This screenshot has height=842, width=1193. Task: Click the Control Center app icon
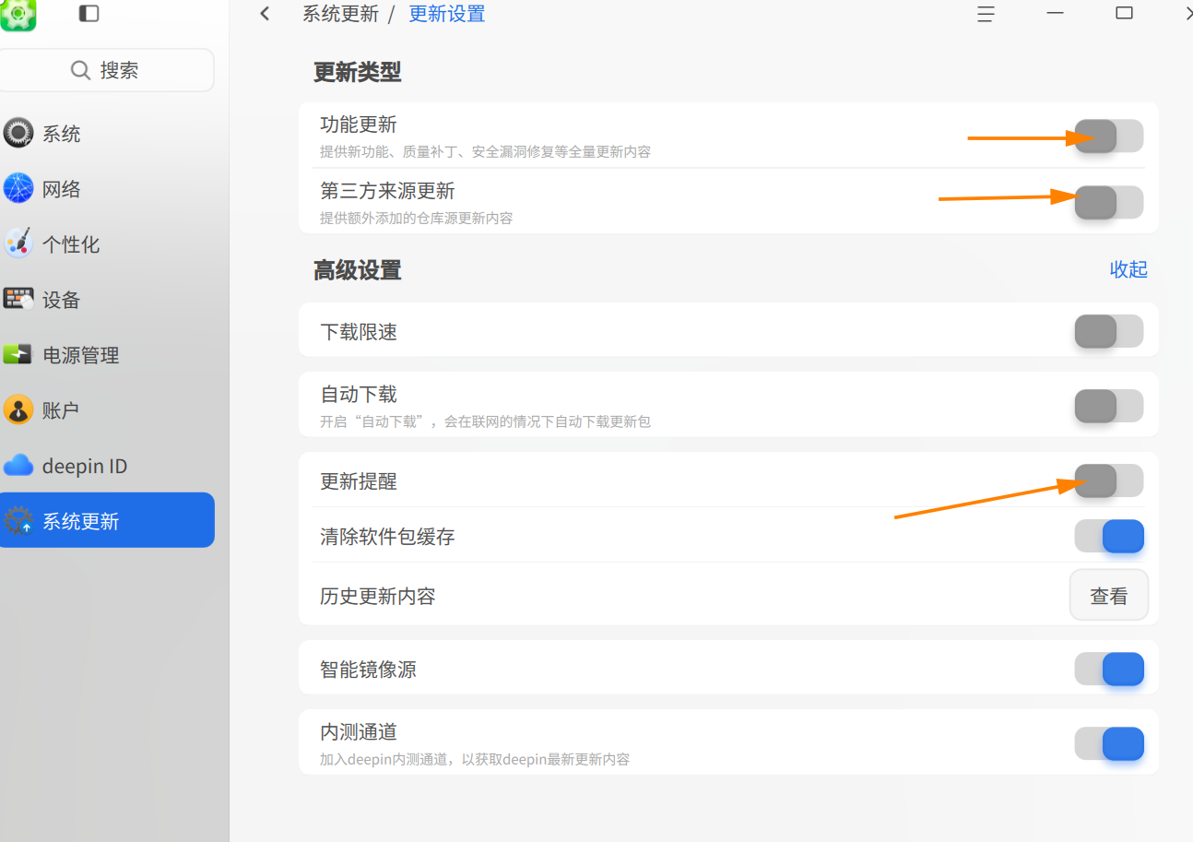(18, 15)
